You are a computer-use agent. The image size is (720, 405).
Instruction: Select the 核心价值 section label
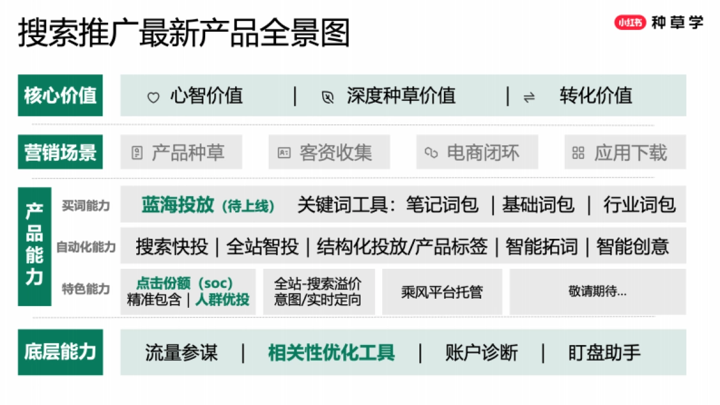(60, 94)
